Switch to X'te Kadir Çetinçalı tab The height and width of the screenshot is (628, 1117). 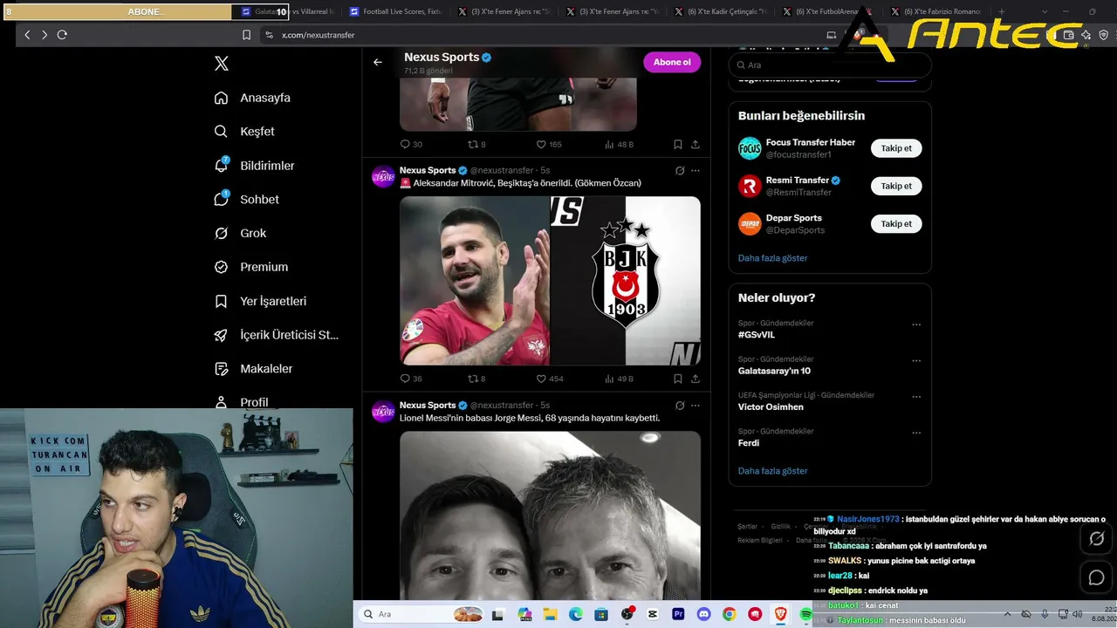[720, 11]
